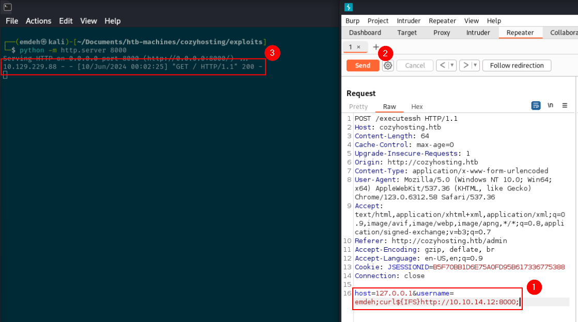Select Repeater request tab 1

tap(351, 47)
